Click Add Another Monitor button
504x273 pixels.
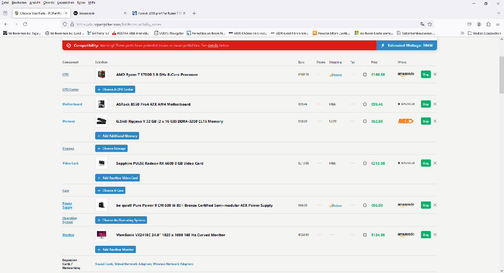115,250
